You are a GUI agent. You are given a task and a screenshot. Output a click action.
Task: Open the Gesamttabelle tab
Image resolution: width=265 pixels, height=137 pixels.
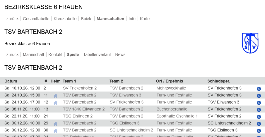36,19
